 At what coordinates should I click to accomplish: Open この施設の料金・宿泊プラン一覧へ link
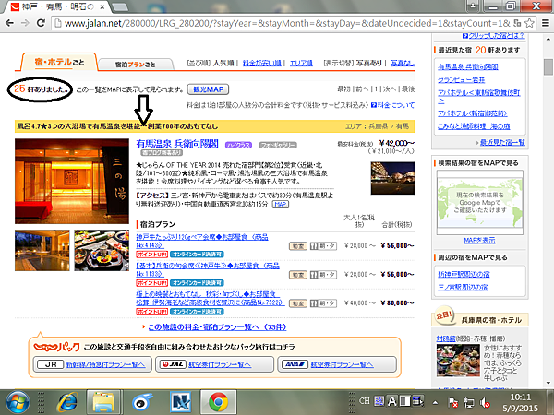click(x=217, y=327)
